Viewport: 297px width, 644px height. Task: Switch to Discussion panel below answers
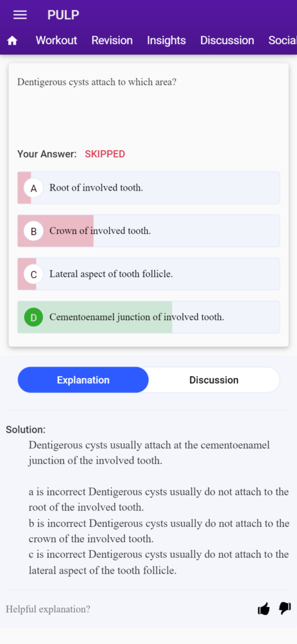pyautogui.click(x=213, y=380)
